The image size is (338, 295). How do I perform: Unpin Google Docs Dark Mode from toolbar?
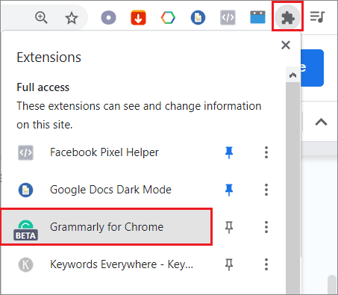229,190
